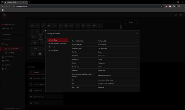Select the Q key on keyboard
185x110 pixels.
pyautogui.click(x=40, y=37)
